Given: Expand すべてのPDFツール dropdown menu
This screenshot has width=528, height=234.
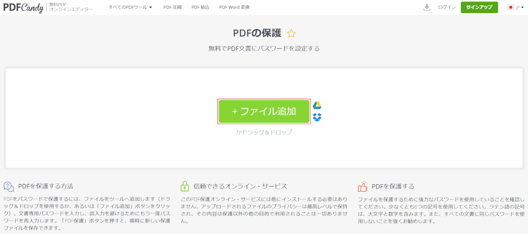Looking at the screenshot, I should 131,7.
